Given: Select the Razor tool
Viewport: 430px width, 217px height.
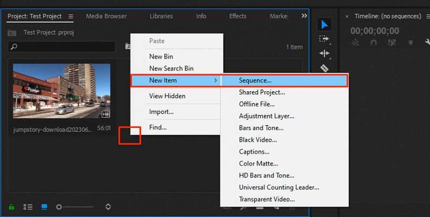Looking at the screenshot, I should (324, 68).
